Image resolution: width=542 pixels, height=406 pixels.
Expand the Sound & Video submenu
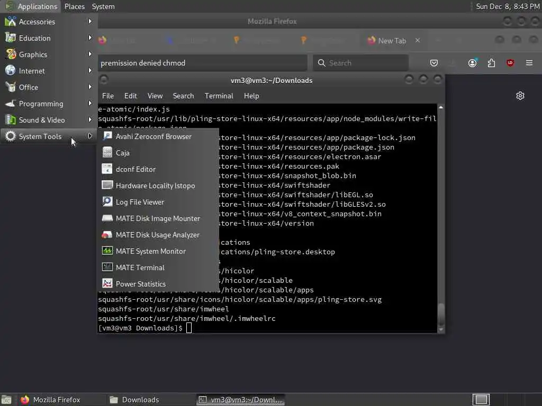pyautogui.click(x=49, y=120)
